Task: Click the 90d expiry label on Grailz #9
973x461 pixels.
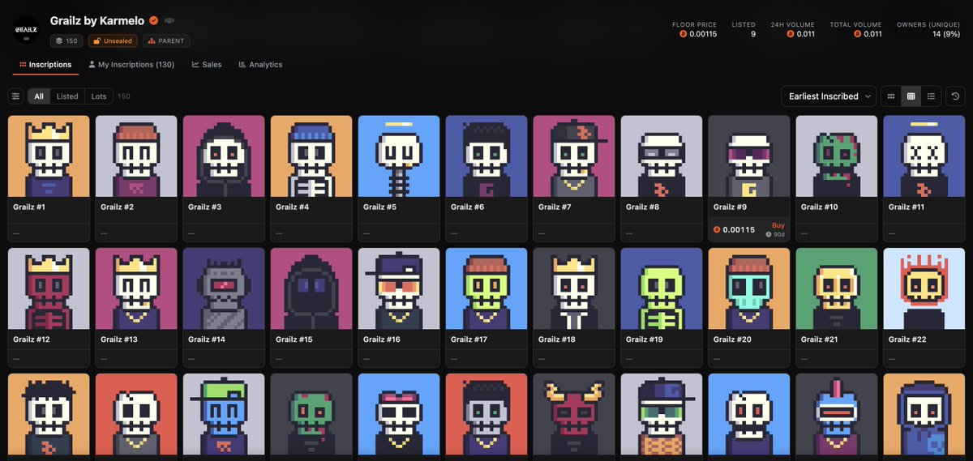Action: tap(776, 235)
